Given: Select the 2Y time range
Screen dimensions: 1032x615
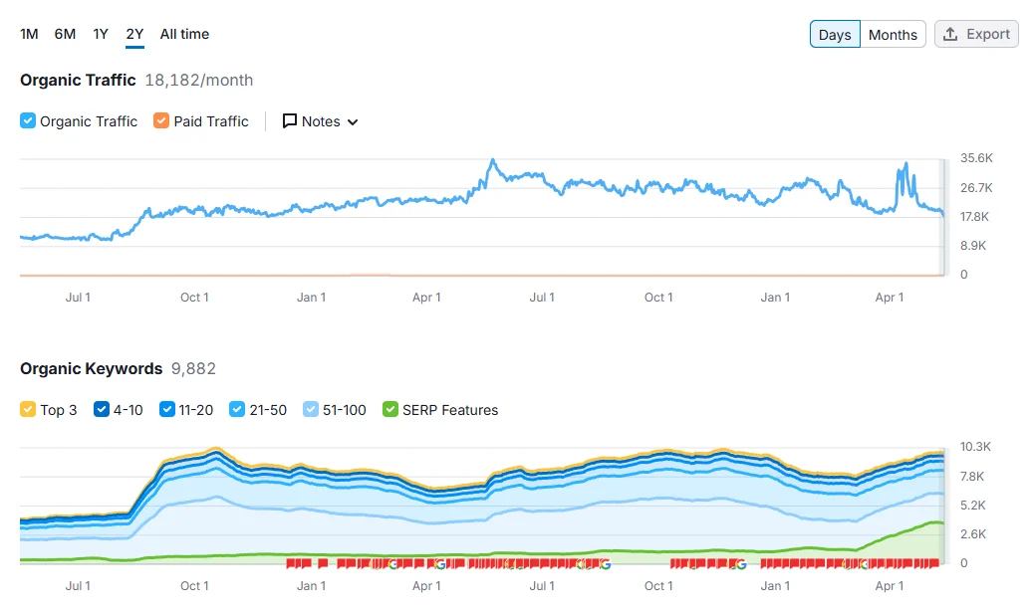Looking at the screenshot, I should click(x=134, y=34).
